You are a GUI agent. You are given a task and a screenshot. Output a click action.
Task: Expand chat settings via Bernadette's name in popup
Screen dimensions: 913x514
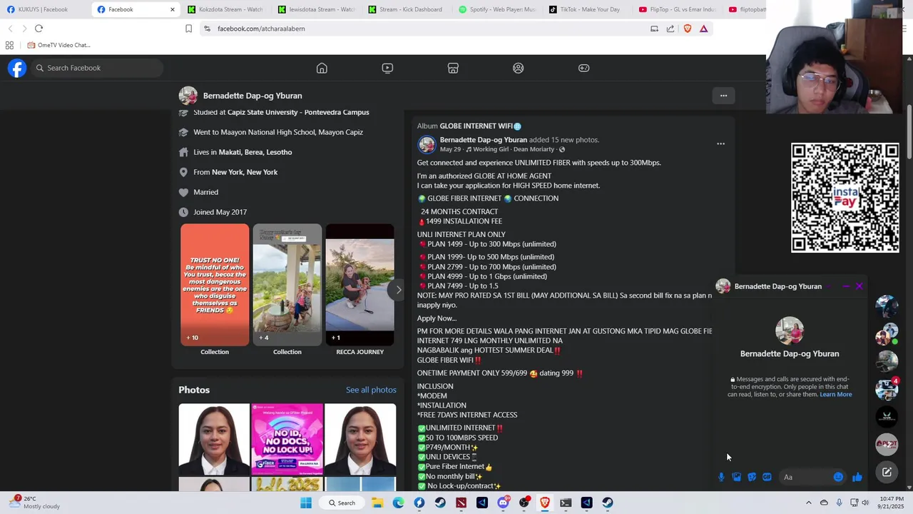pyautogui.click(x=778, y=286)
